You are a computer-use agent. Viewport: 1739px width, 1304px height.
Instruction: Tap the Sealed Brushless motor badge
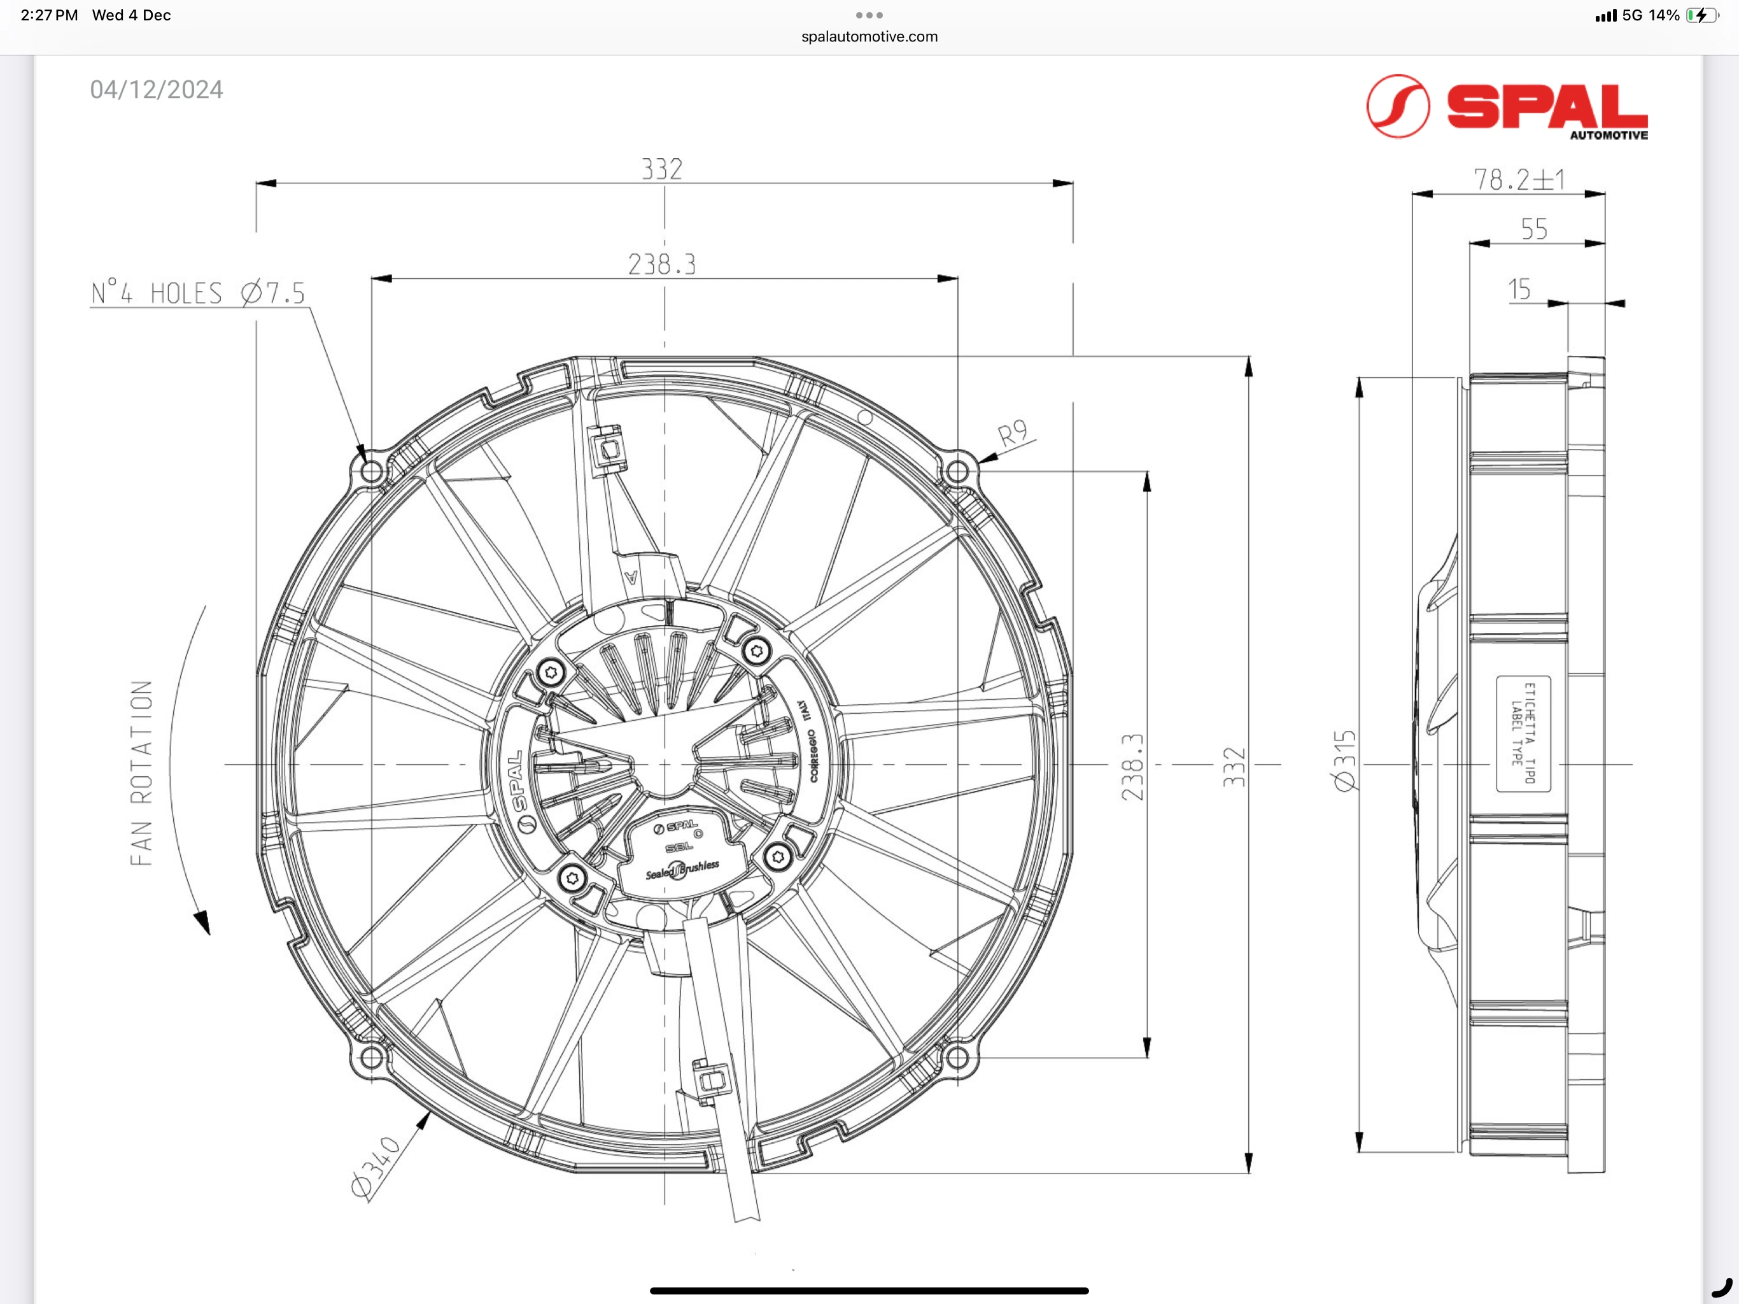[x=682, y=869]
